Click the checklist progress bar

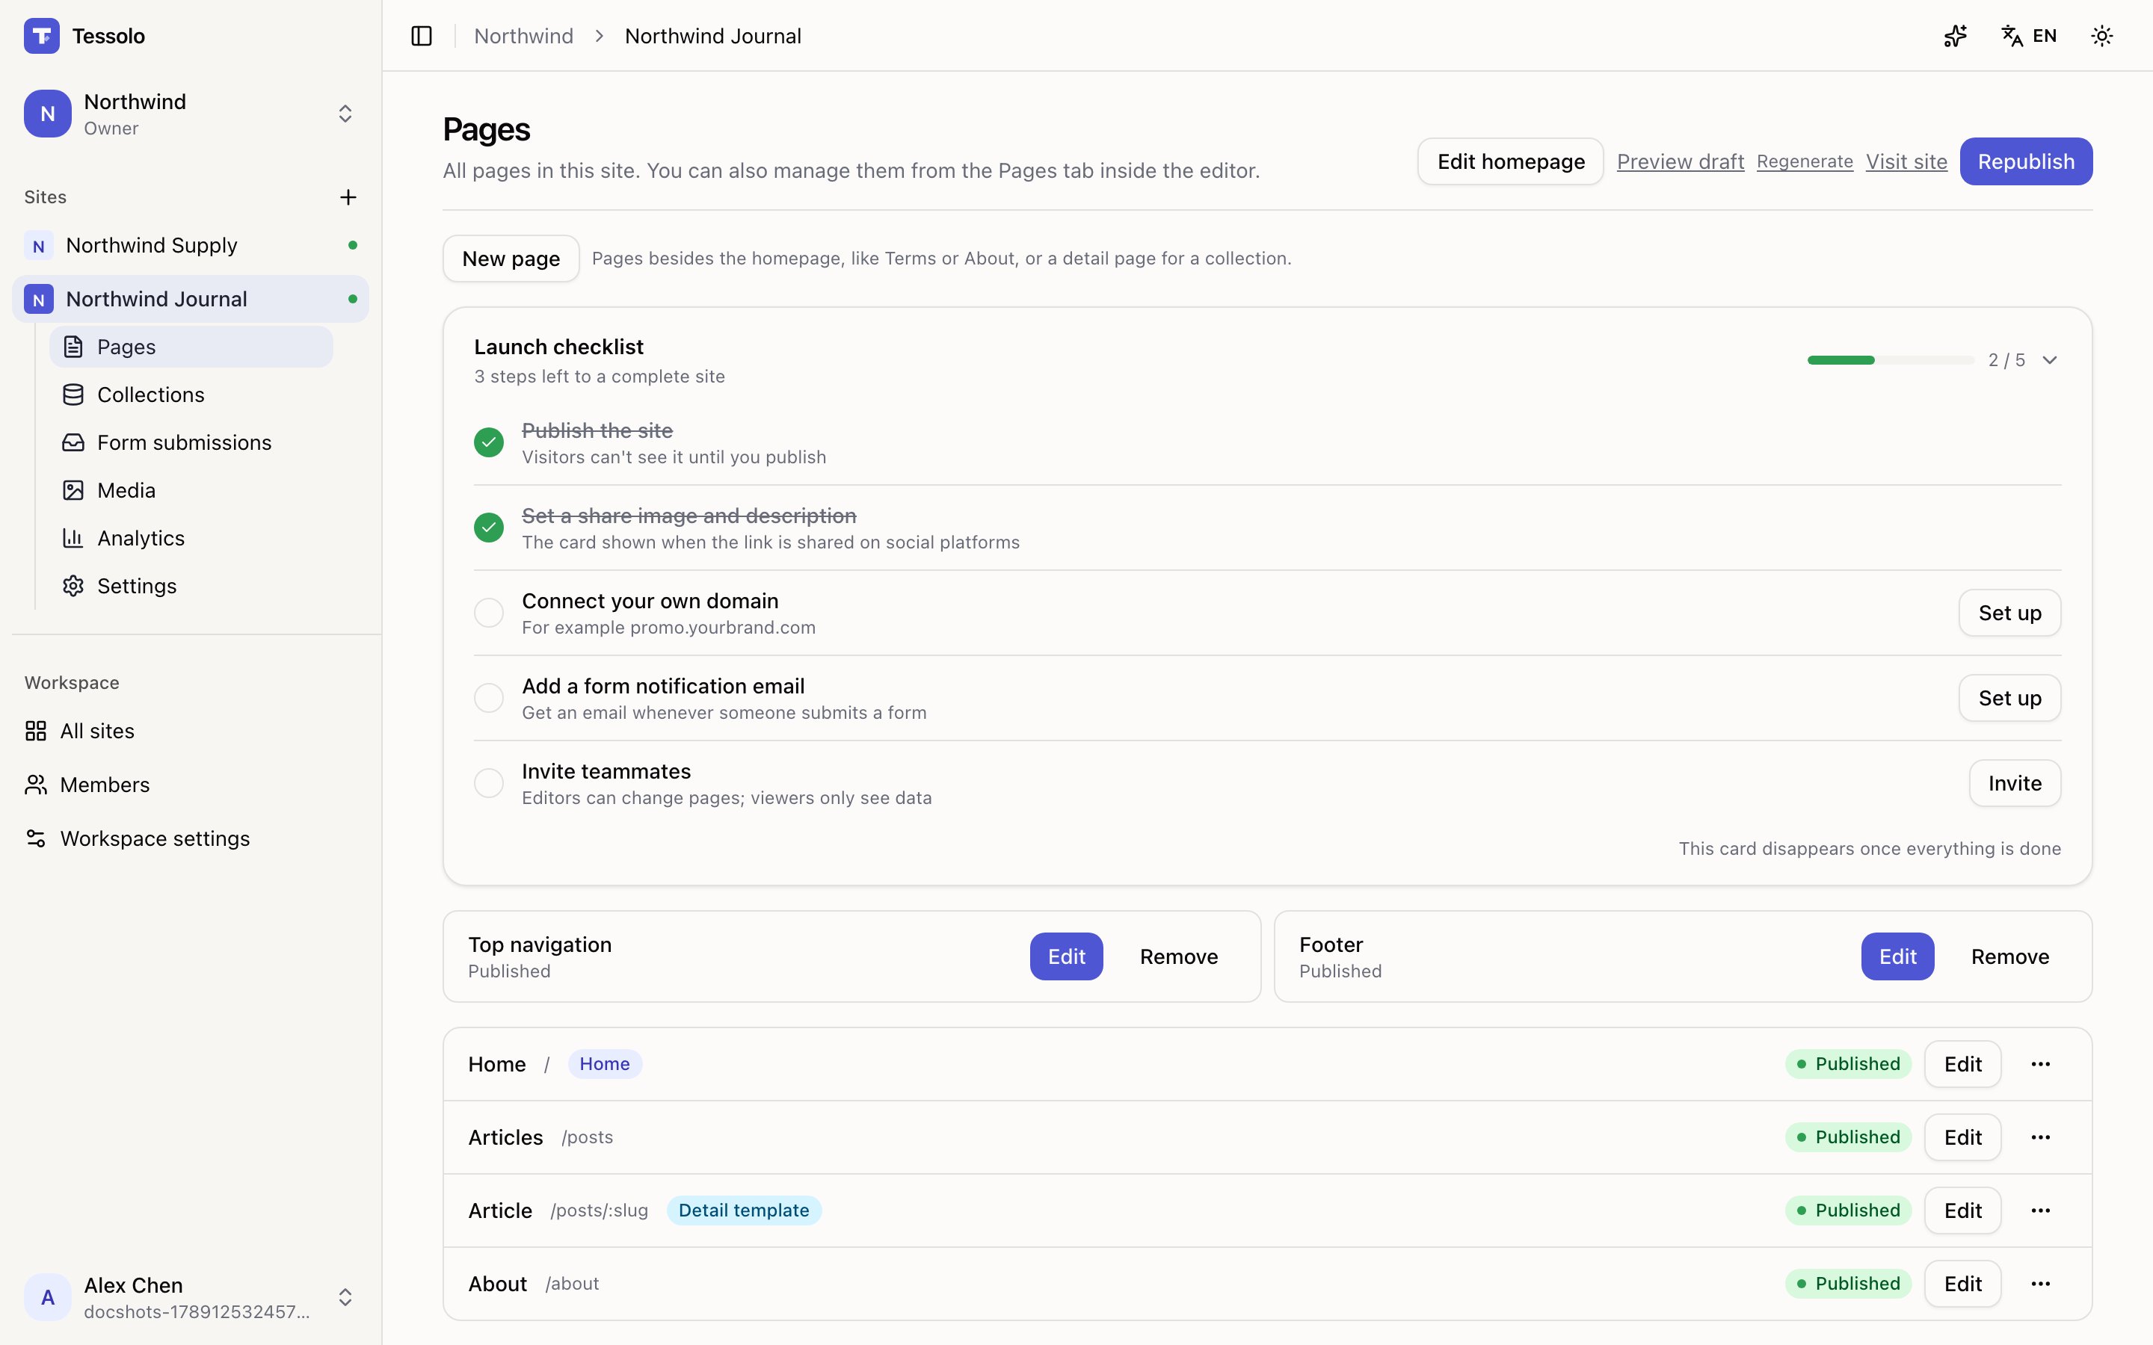coord(1891,360)
